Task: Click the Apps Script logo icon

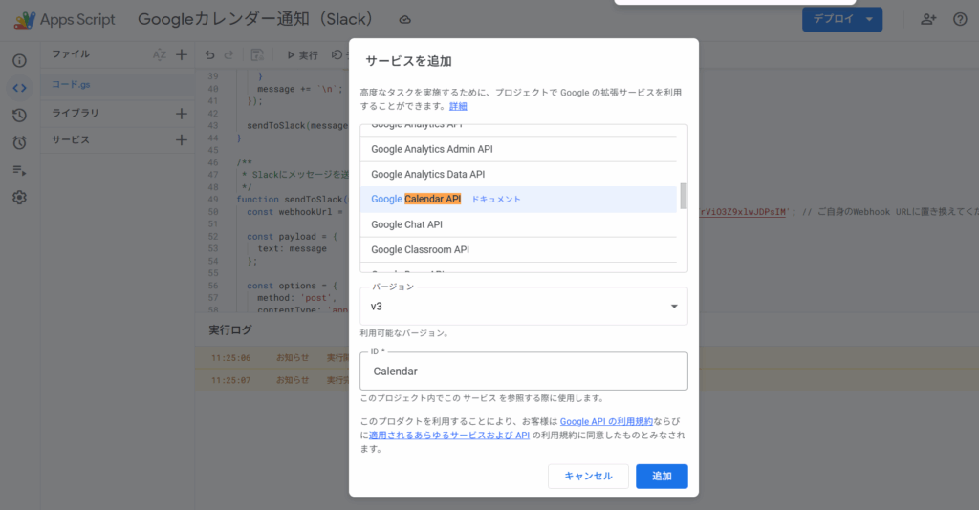Action: coord(24,20)
